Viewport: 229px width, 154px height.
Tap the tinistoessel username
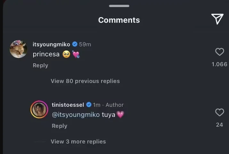pyautogui.click(x=68, y=105)
